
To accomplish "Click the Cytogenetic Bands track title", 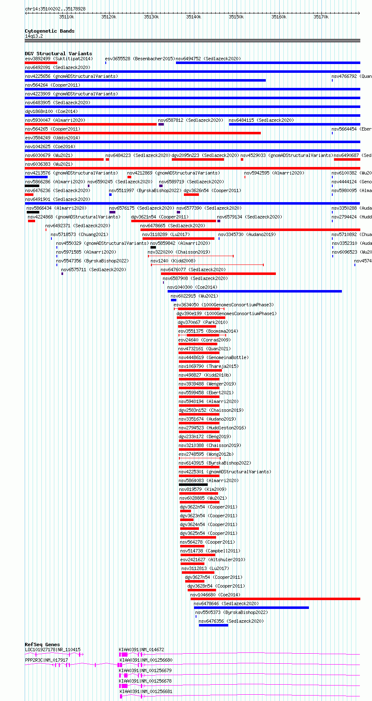I will click(49, 31).
